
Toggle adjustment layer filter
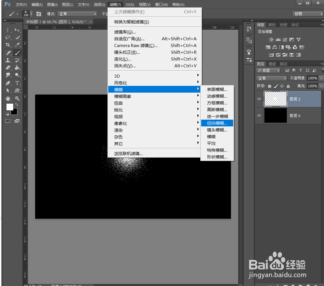coord(294,70)
